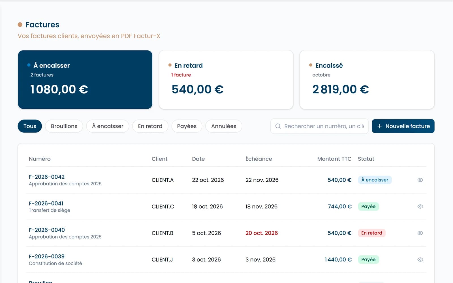Click eye icon on F-2026-0039 row
The image size is (453, 283).
click(x=420, y=260)
